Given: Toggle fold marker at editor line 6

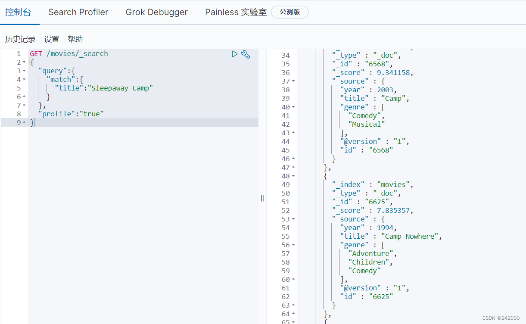Looking at the screenshot, I should [x=24, y=97].
